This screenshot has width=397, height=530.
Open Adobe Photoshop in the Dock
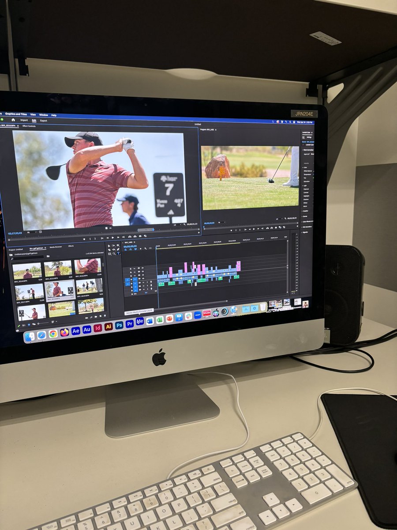click(119, 325)
